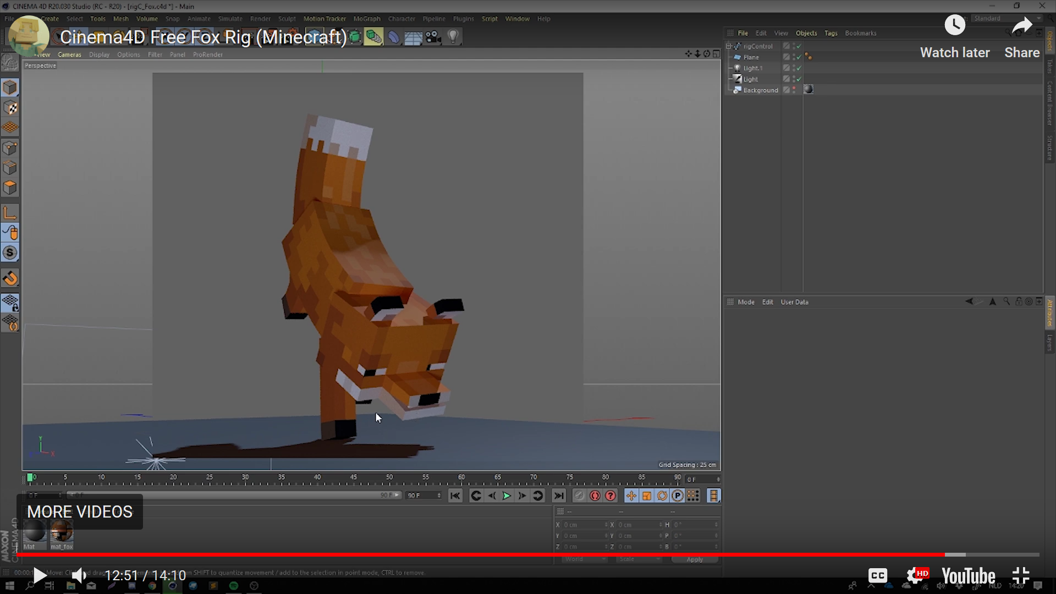This screenshot has height=594, width=1056.
Task: Click the Cinema 4D timeline play forward button
Action: click(x=507, y=496)
